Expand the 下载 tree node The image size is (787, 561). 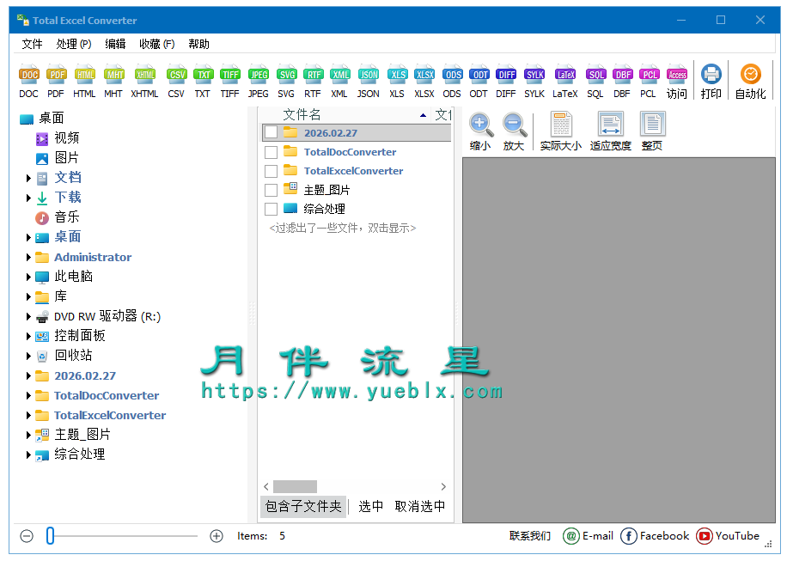point(28,198)
